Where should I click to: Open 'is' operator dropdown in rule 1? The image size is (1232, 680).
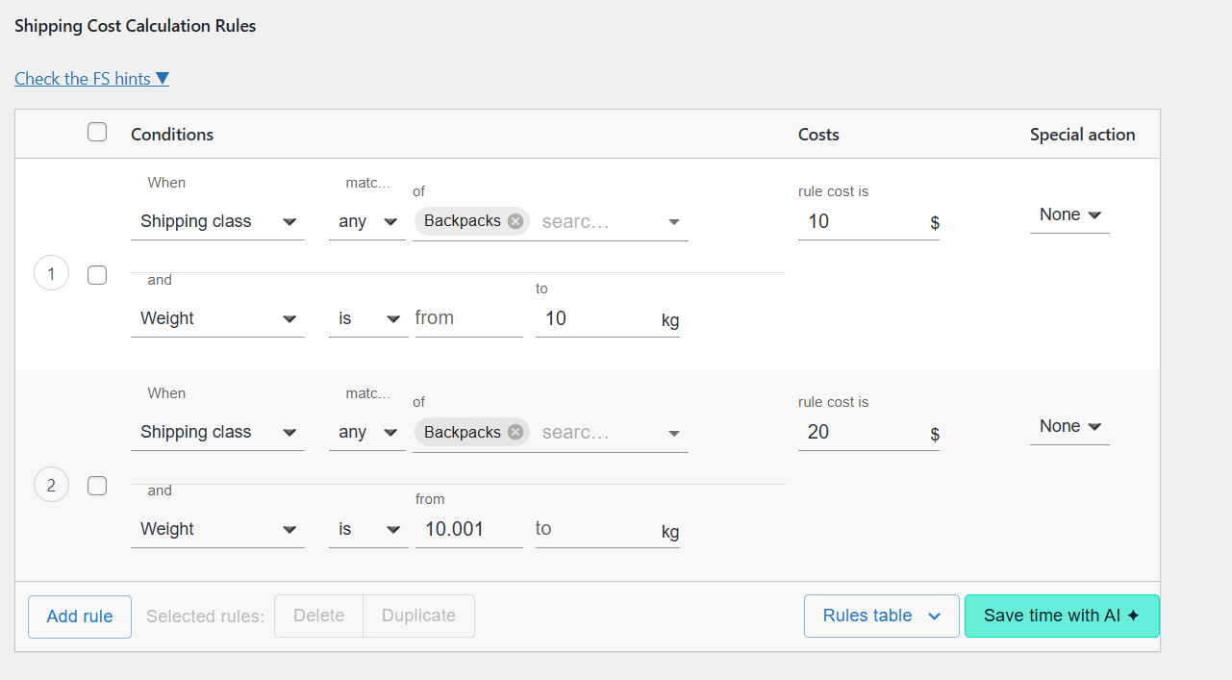point(368,318)
